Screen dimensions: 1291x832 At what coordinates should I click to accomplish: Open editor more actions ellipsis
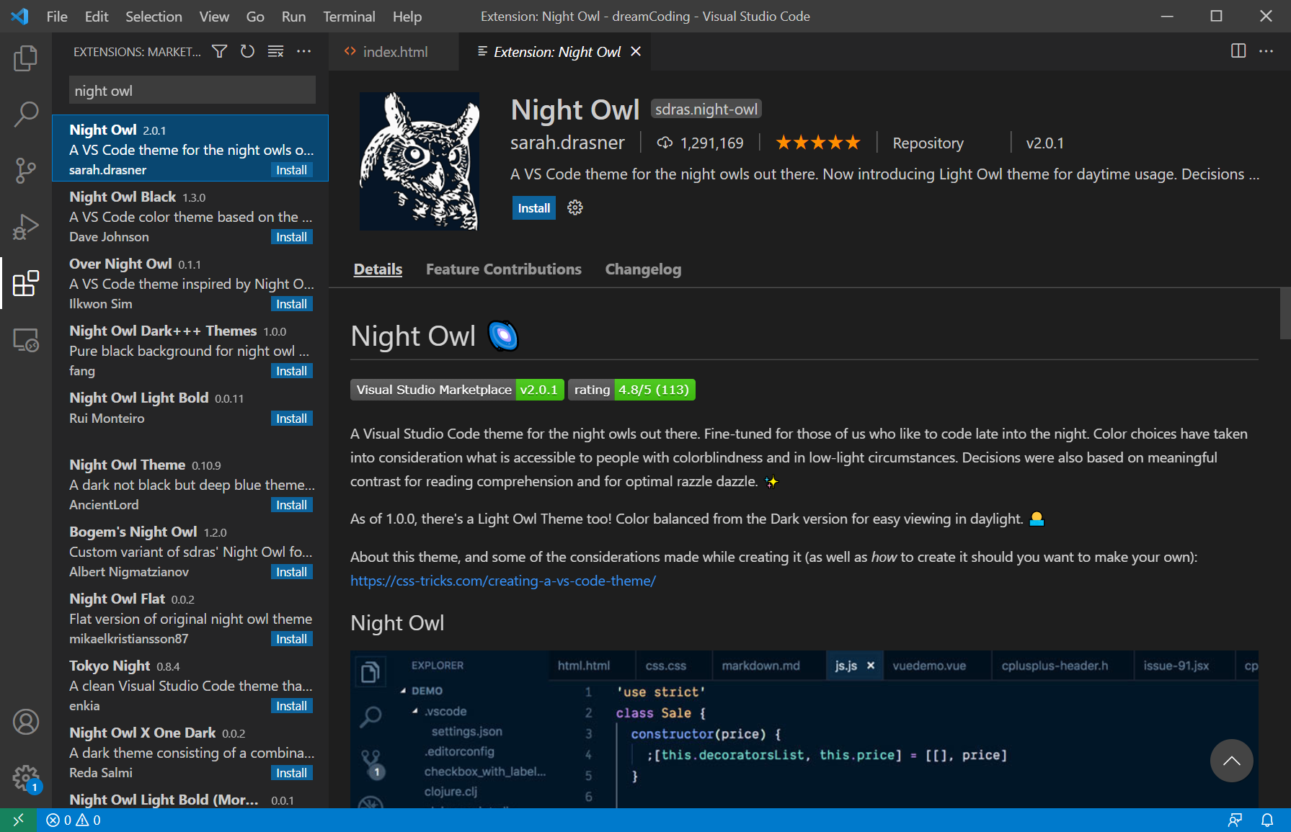click(x=1266, y=51)
